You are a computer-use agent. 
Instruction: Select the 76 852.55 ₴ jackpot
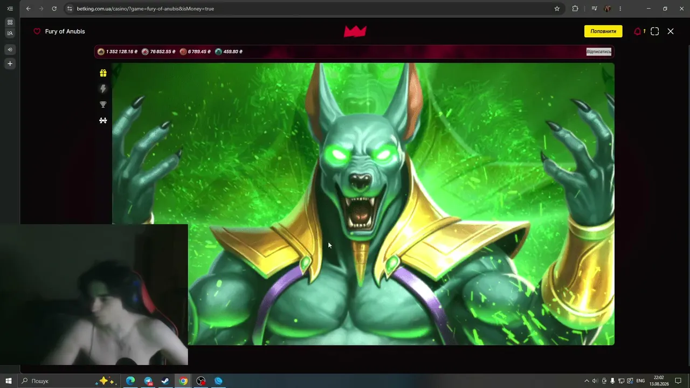pos(158,52)
